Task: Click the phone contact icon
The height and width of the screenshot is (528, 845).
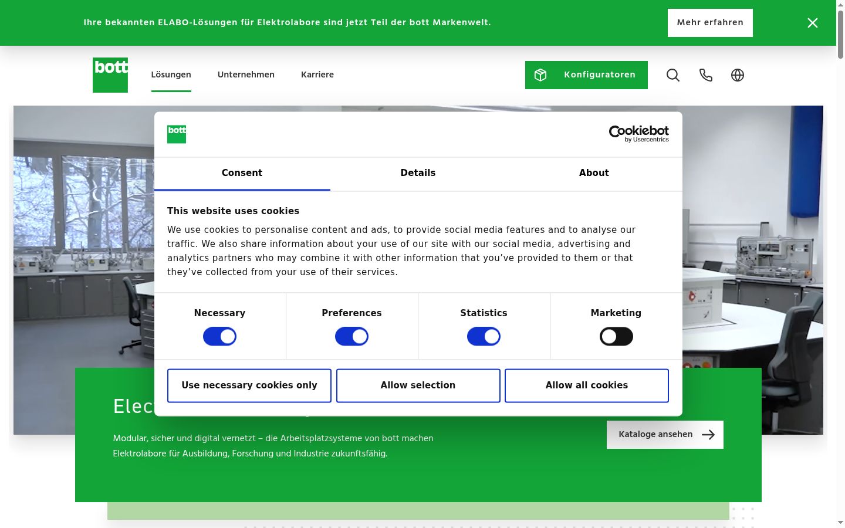Action: pos(705,75)
